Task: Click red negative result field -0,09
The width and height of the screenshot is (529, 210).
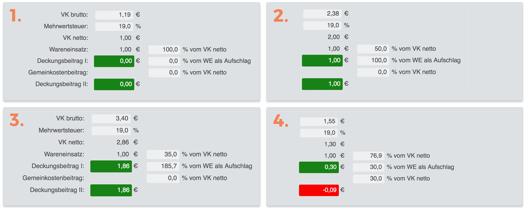Action: click(x=319, y=190)
